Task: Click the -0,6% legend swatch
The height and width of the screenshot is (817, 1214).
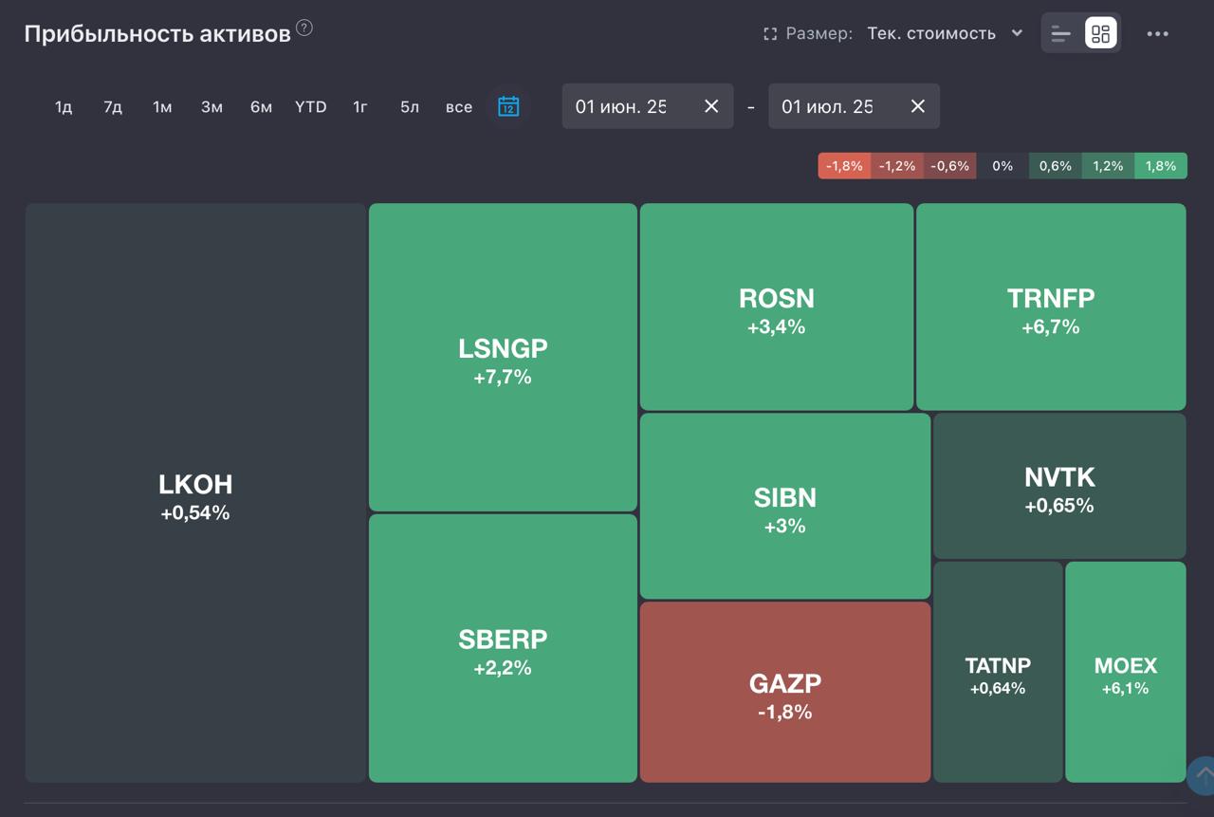Action: (949, 166)
